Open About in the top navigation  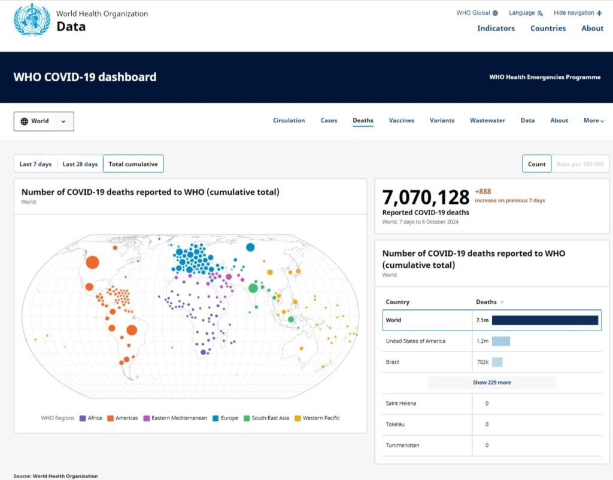[593, 28]
